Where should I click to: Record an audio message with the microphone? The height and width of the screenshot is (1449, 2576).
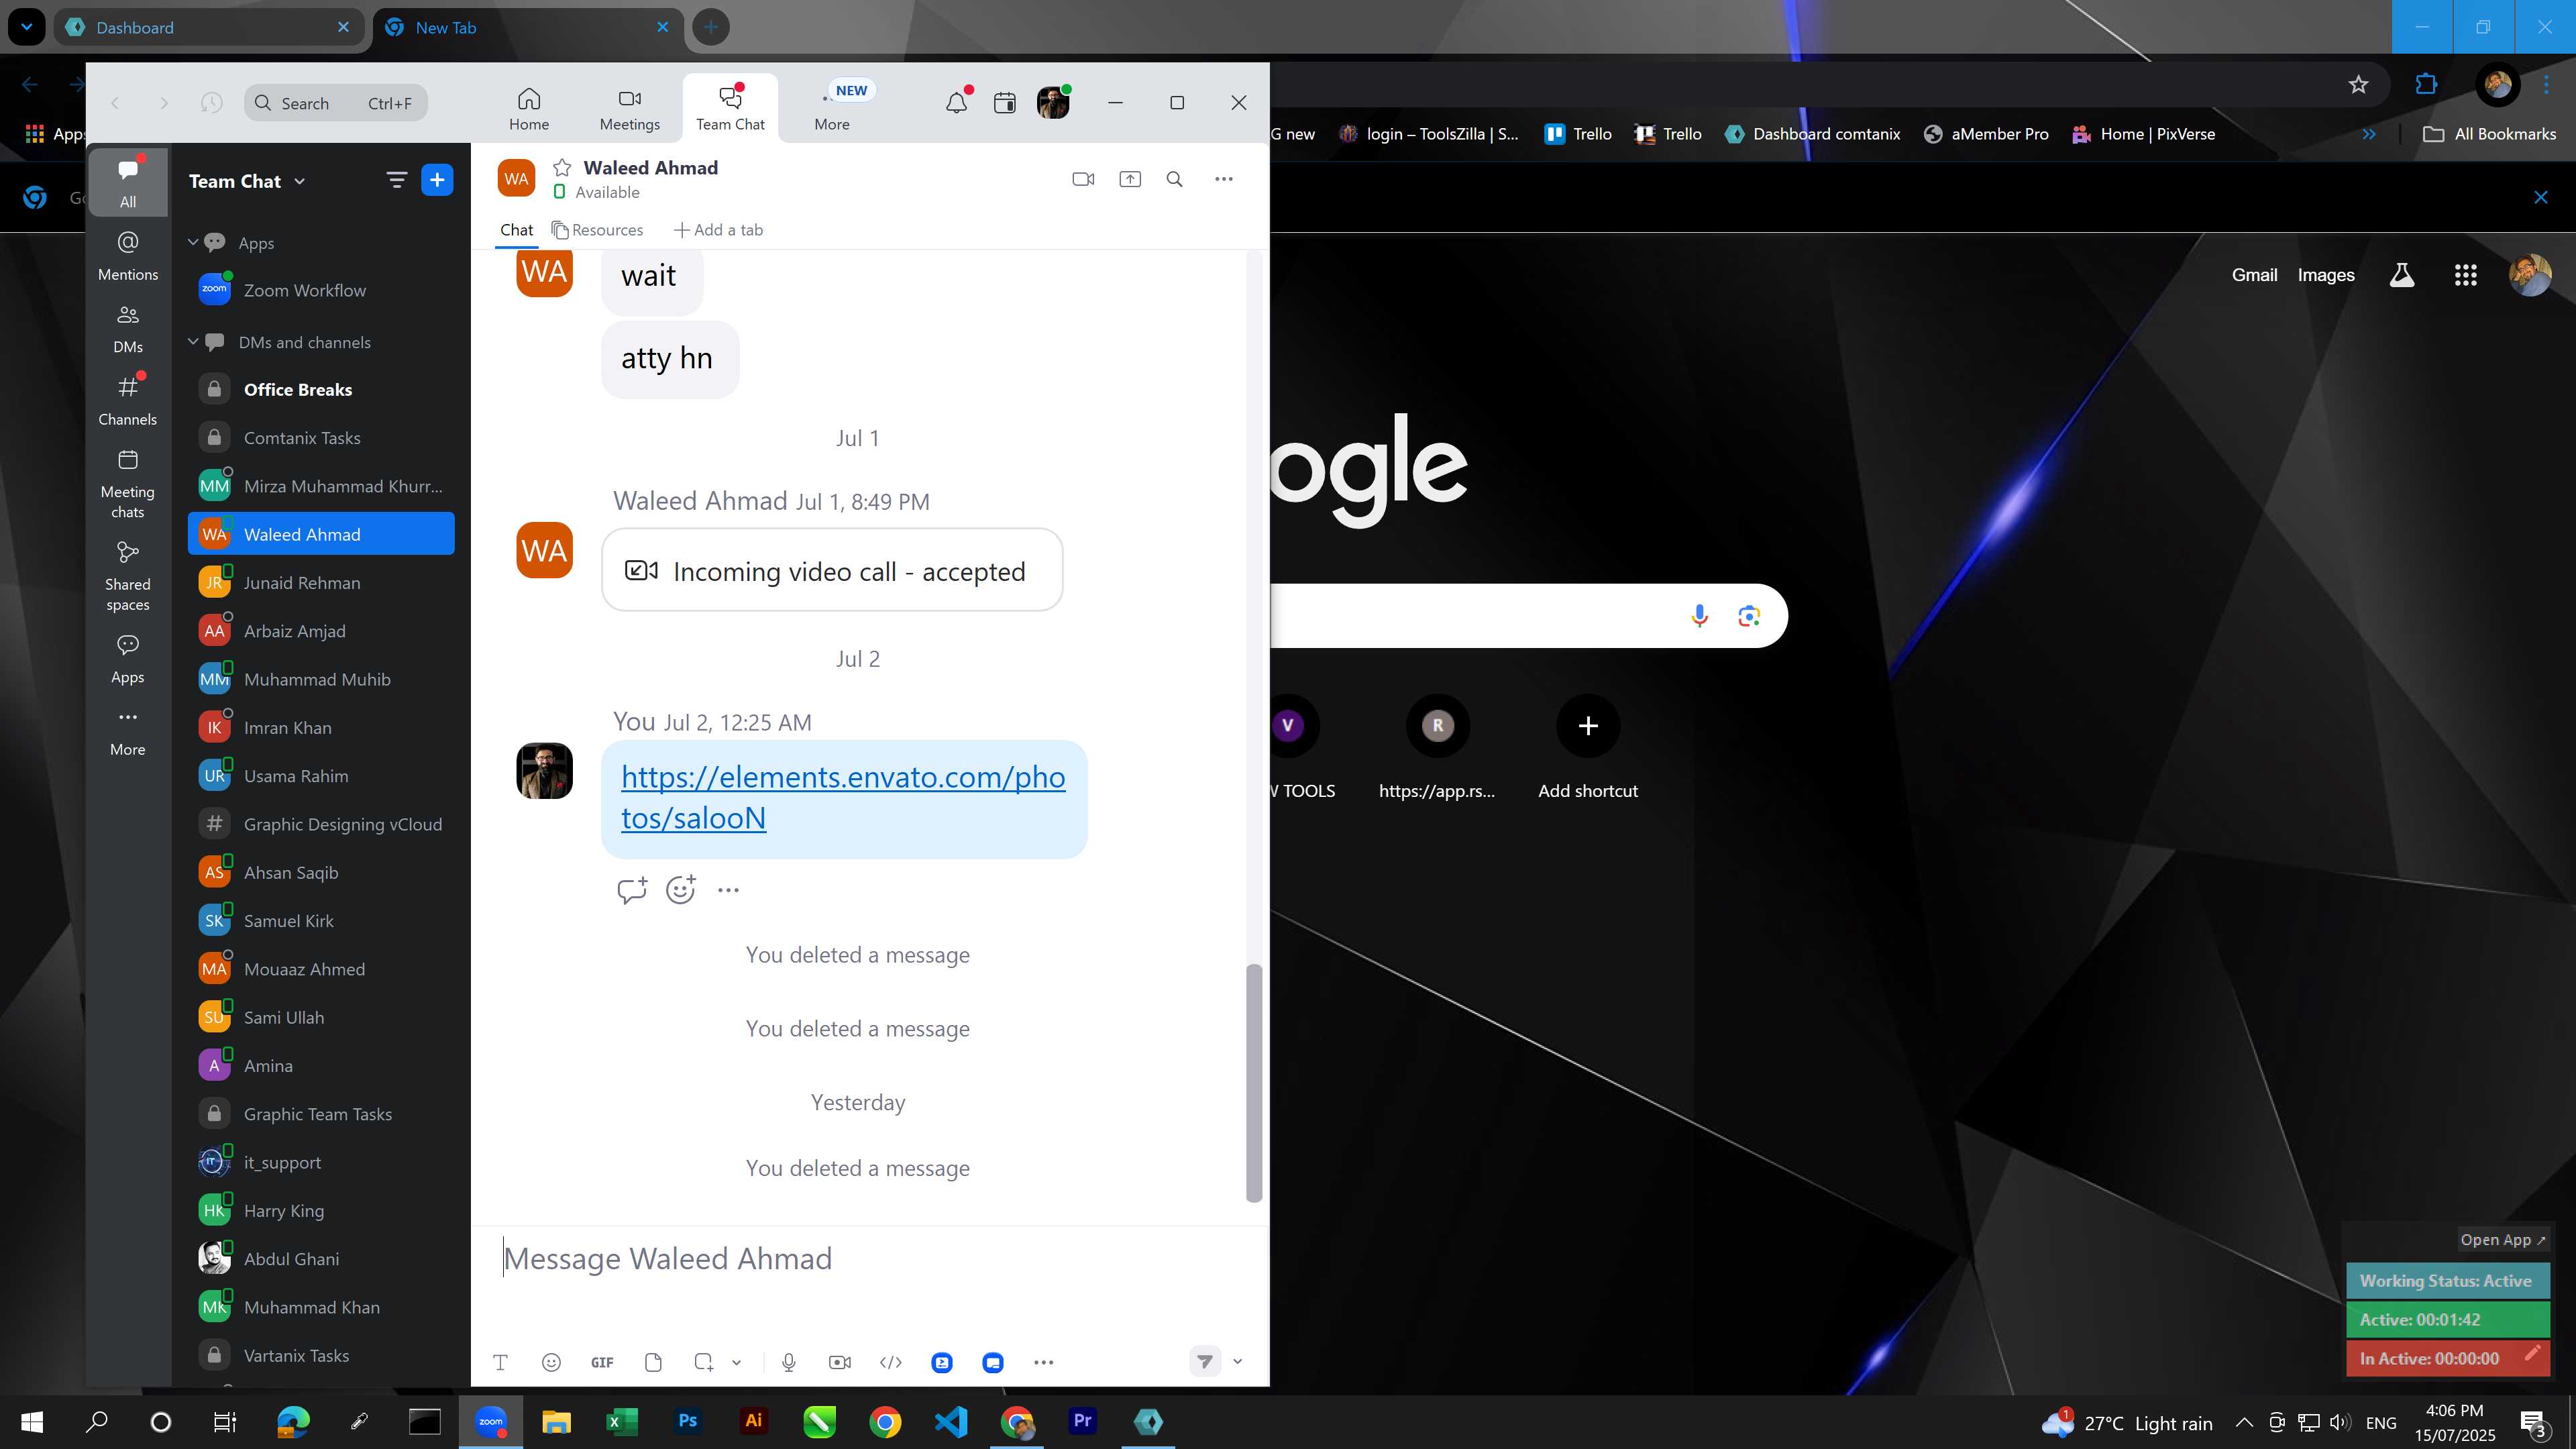tap(789, 1362)
